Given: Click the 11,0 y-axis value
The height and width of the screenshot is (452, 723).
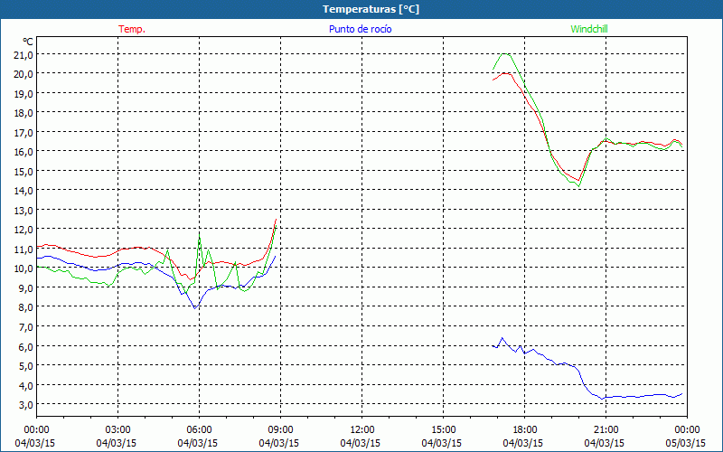Looking at the screenshot, I should click(x=23, y=250).
